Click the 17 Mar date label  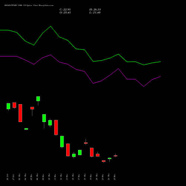pyautogui.click(x=79, y=177)
